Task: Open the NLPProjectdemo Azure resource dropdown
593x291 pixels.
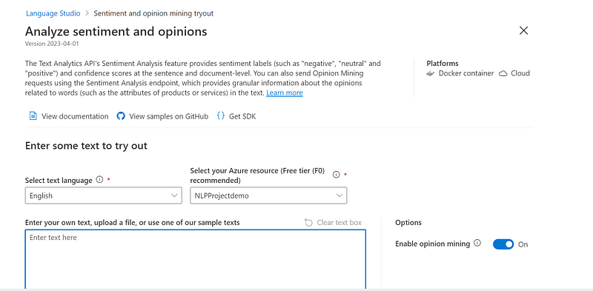Action: tap(268, 195)
